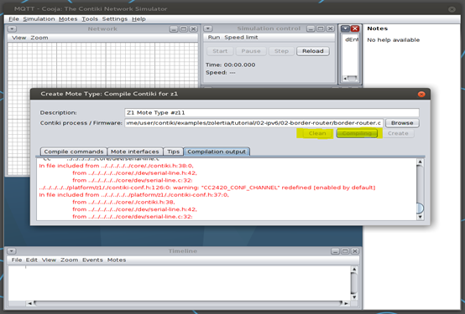The height and width of the screenshot is (314, 465).
Task: Close the Create Mote Type dialog
Action: click(x=421, y=94)
